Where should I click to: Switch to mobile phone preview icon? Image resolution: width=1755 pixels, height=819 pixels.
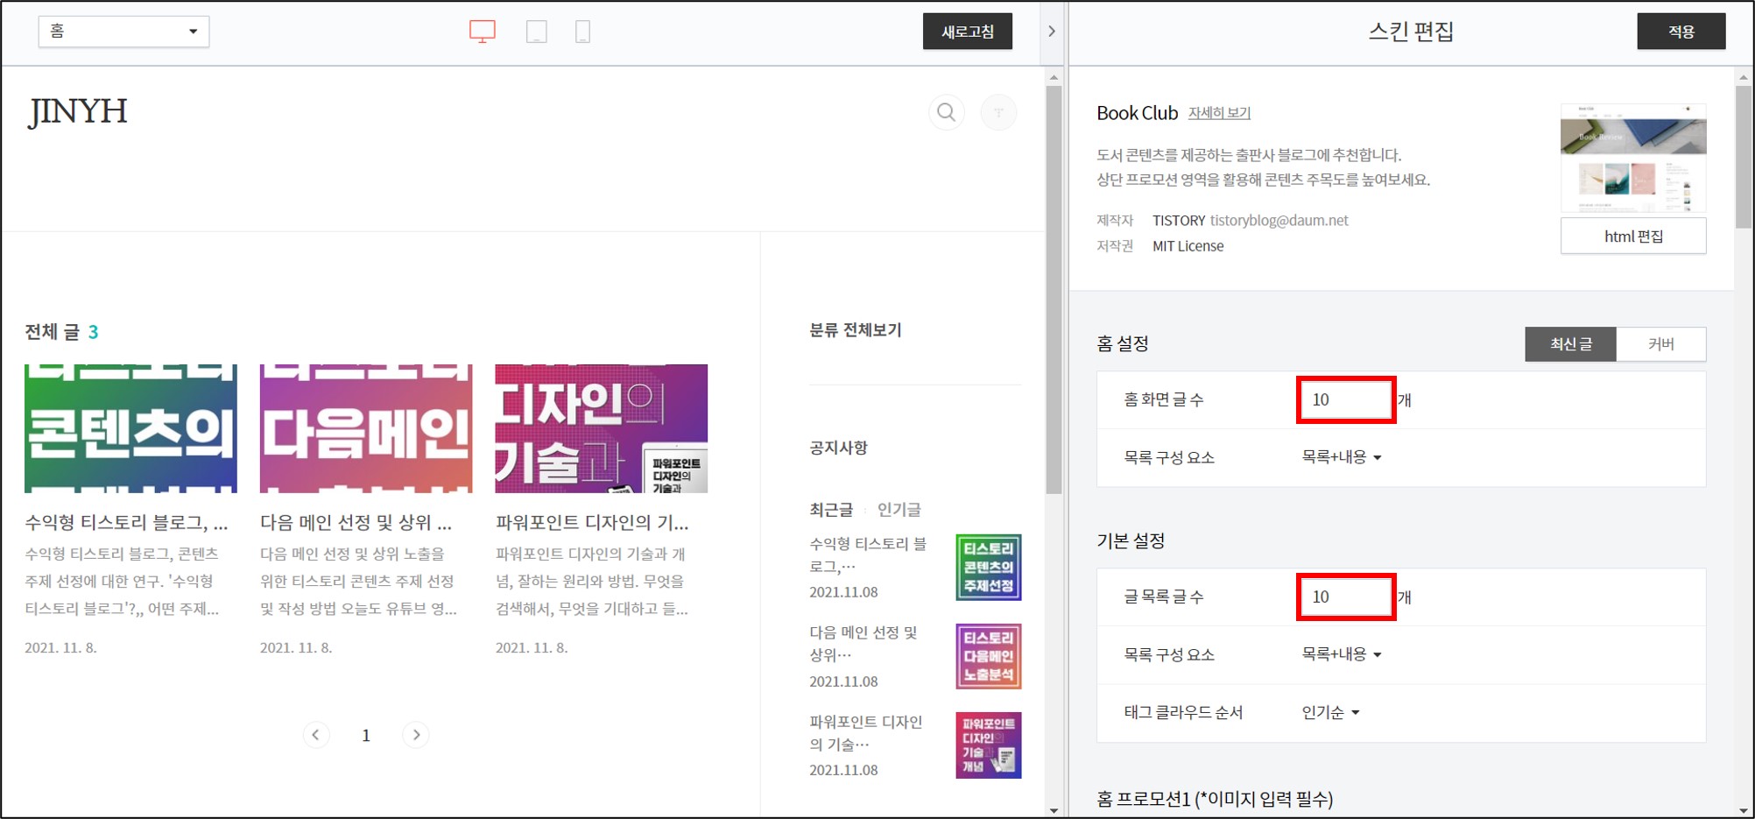pos(582,32)
